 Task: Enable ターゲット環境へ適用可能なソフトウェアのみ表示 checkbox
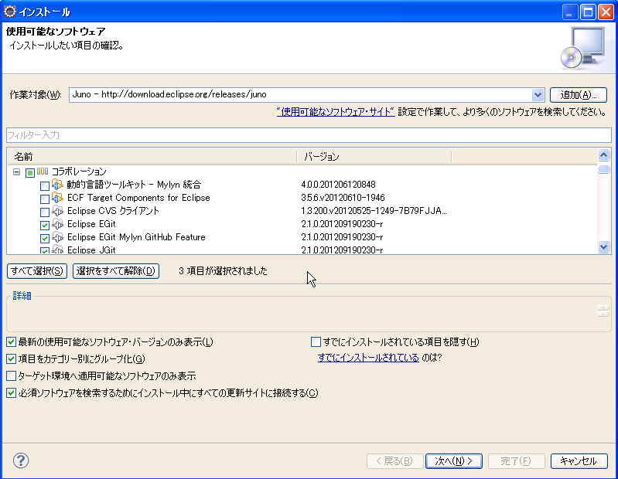click(11, 375)
